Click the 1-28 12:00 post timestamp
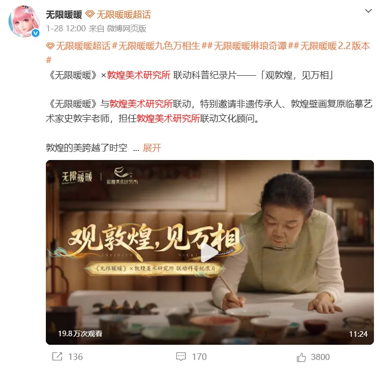Viewport: 380px width, 368px height. tap(66, 29)
